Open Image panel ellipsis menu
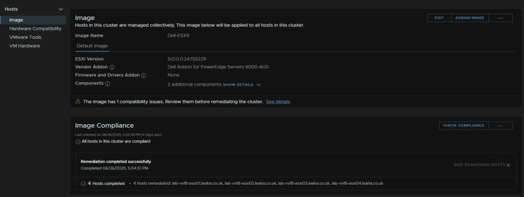This screenshot has width=524, height=197. pos(500,18)
